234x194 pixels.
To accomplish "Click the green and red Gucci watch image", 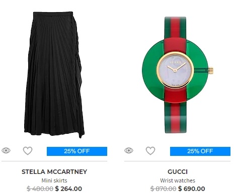I will [x=178, y=75].
